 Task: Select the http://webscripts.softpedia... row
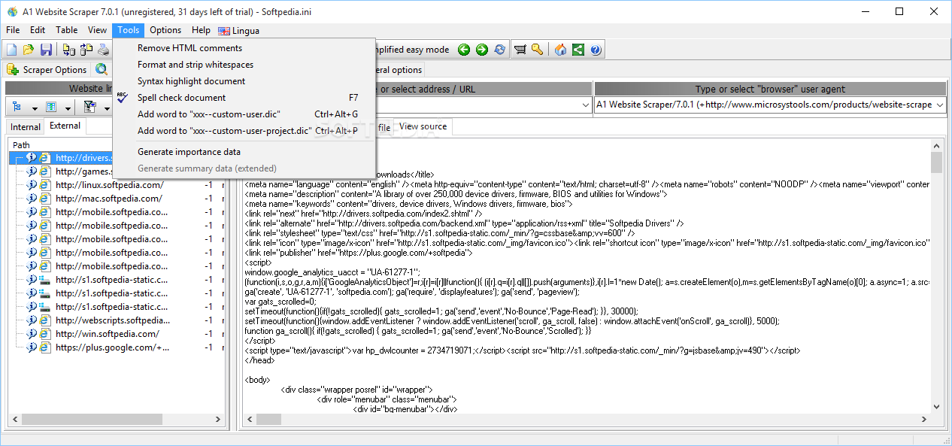112,320
